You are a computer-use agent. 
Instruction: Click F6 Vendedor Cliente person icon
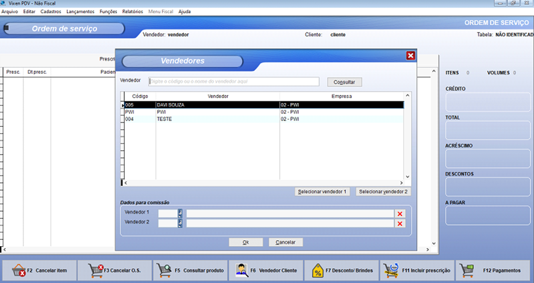pos(241,271)
